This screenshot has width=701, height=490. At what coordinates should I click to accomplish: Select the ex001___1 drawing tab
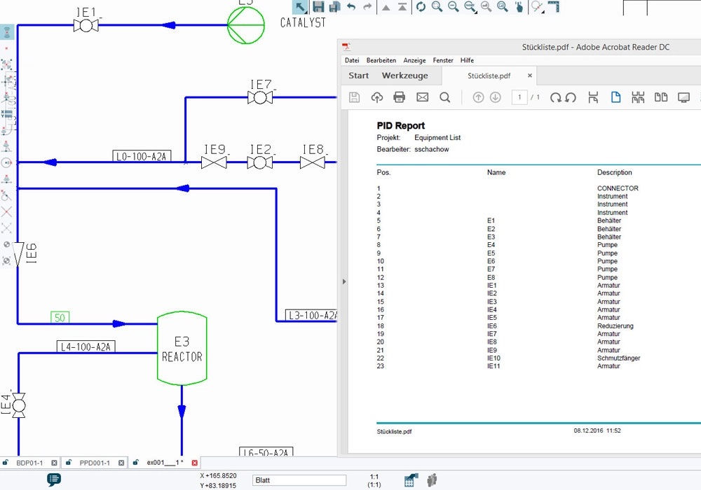coord(165,463)
